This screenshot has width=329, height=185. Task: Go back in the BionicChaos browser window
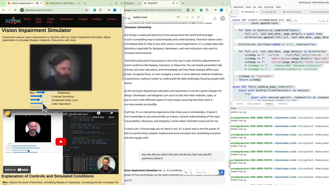pyautogui.click(x=3, y=10)
